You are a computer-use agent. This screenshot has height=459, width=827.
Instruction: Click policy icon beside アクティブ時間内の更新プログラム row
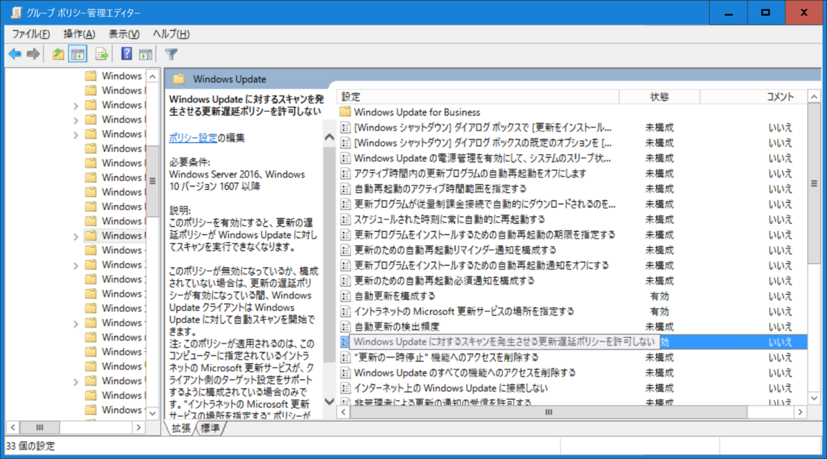(x=345, y=173)
